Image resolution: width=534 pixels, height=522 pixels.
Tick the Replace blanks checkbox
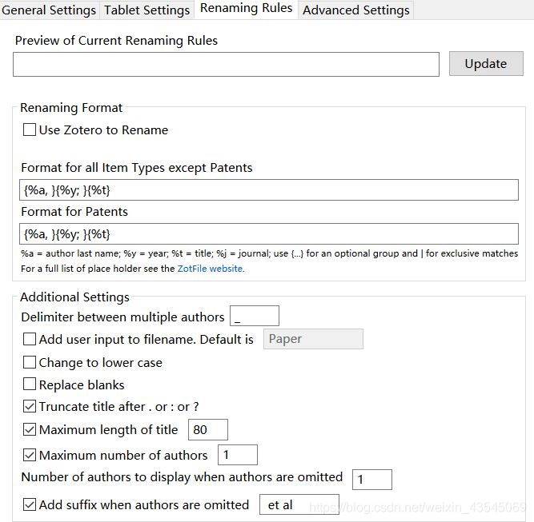point(30,385)
